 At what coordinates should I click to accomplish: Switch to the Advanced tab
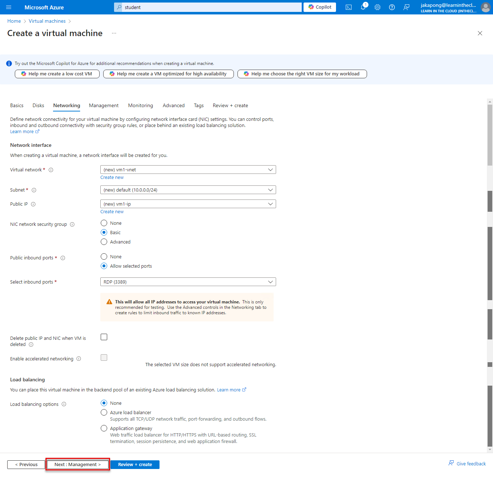click(174, 105)
